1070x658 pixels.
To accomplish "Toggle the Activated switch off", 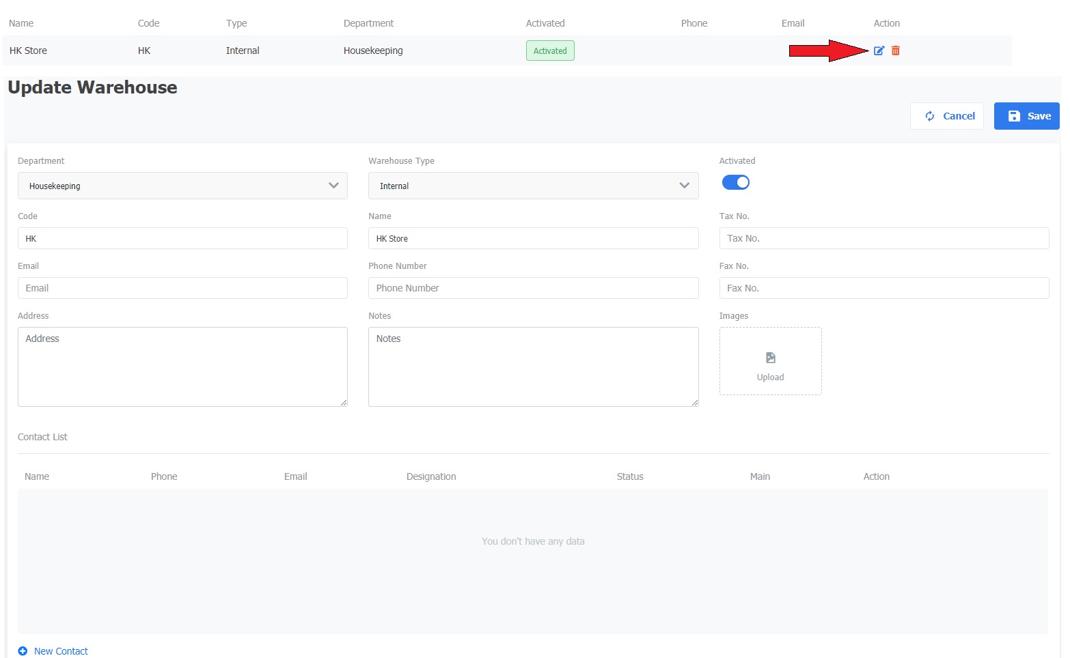I will click(735, 182).
